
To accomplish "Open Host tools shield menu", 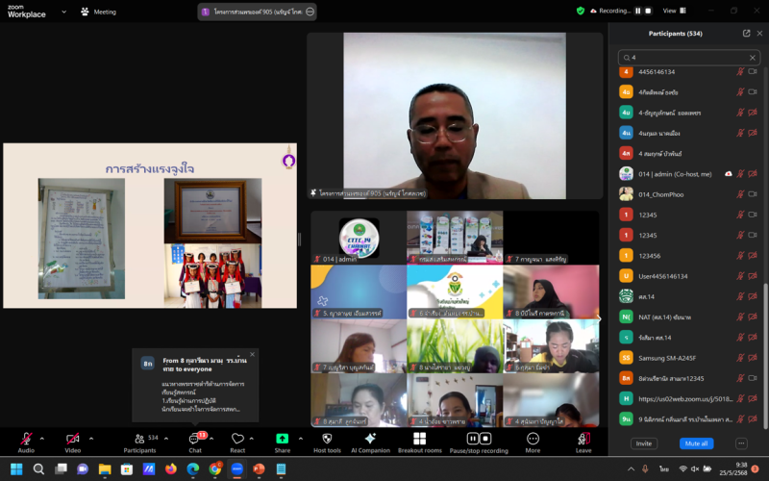I will pyautogui.click(x=327, y=443).
